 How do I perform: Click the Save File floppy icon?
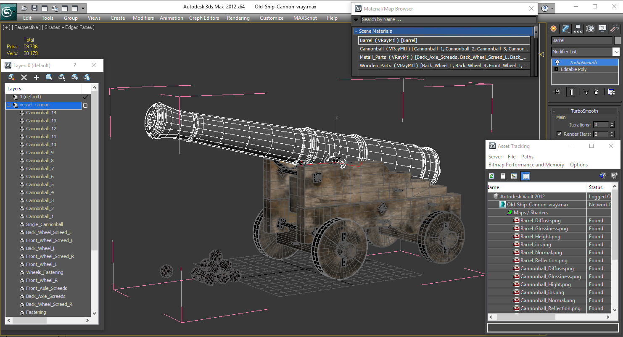pyautogui.click(x=34, y=8)
